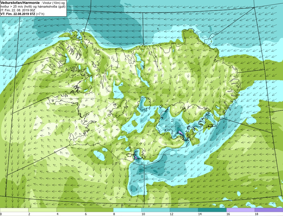Click the 16–18 m/s light purple swatch
The width and height of the screenshot is (283, 216).
[241, 210]
